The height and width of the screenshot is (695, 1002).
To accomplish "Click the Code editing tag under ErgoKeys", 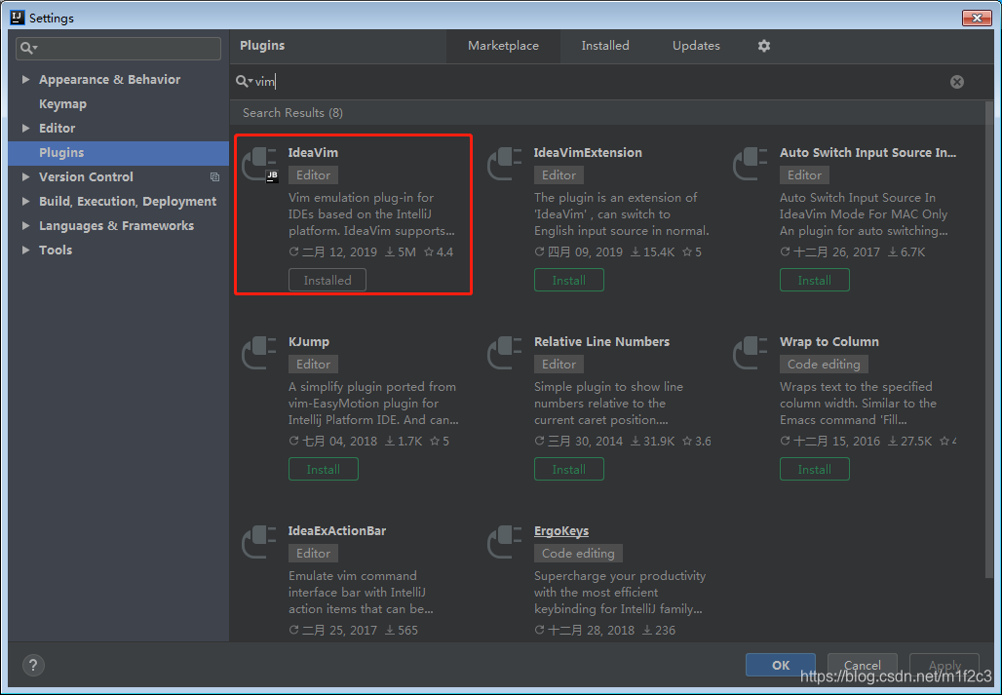I will click(x=578, y=554).
